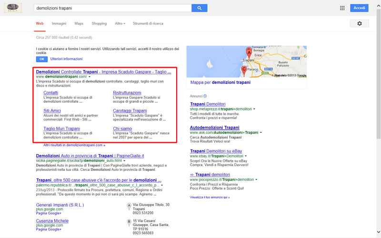381x238 pixels.
Task: Open Demolizioni Controllate Trapani result
Action: click(103, 72)
